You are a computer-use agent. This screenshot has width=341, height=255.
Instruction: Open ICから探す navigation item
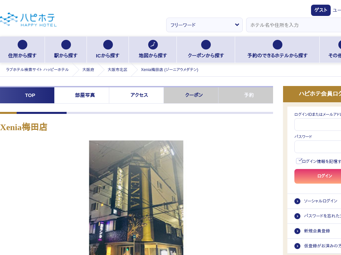(x=108, y=50)
